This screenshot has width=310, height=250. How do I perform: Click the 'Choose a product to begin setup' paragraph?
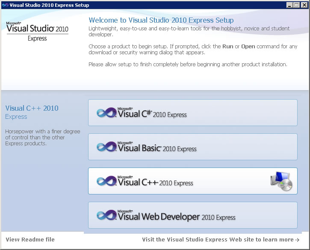pos(193,50)
